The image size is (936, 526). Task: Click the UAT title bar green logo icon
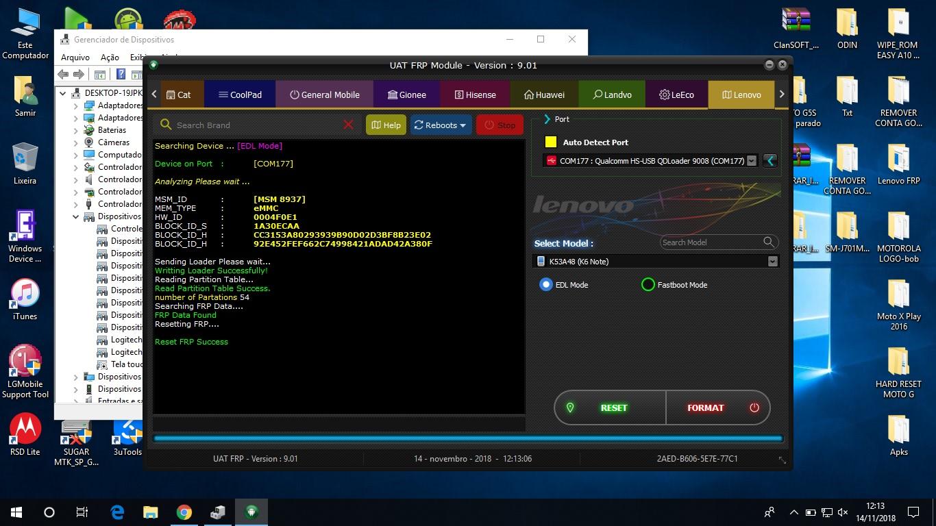click(153, 65)
